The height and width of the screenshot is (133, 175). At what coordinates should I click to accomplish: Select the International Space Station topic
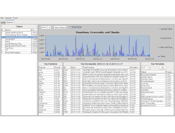click(19, 35)
